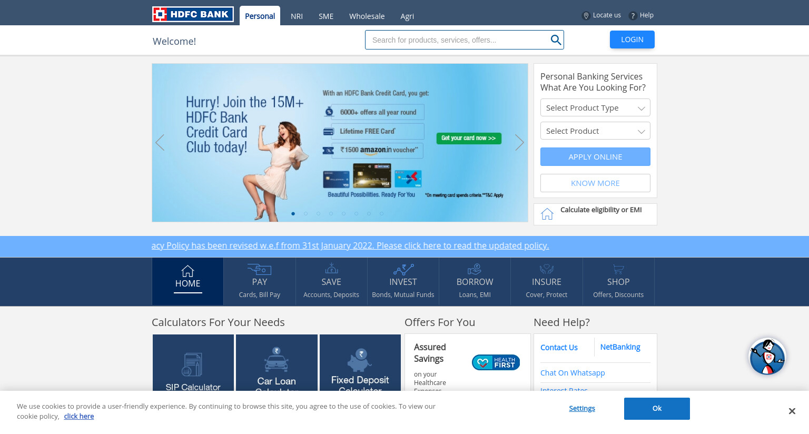
Task: Click the BORROW hand-coin icon
Action: [x=475, y=269]
